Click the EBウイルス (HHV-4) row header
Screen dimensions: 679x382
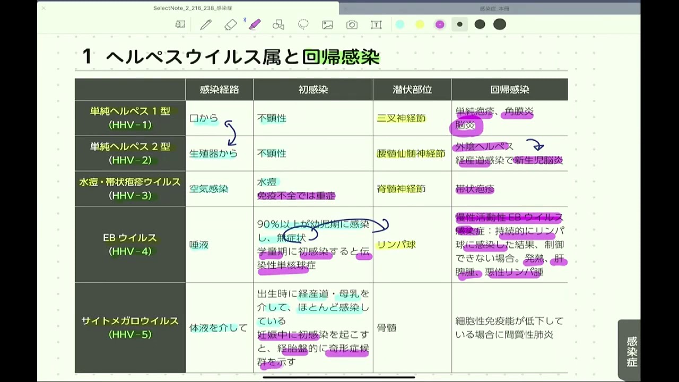(x=130, y=245)
